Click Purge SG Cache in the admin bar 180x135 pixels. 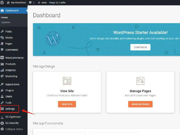click(57, 2)
